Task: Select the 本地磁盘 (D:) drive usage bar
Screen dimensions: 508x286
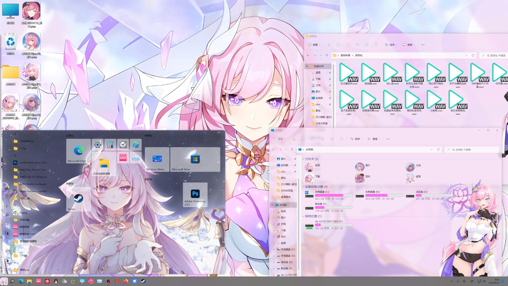Action: 384,195
